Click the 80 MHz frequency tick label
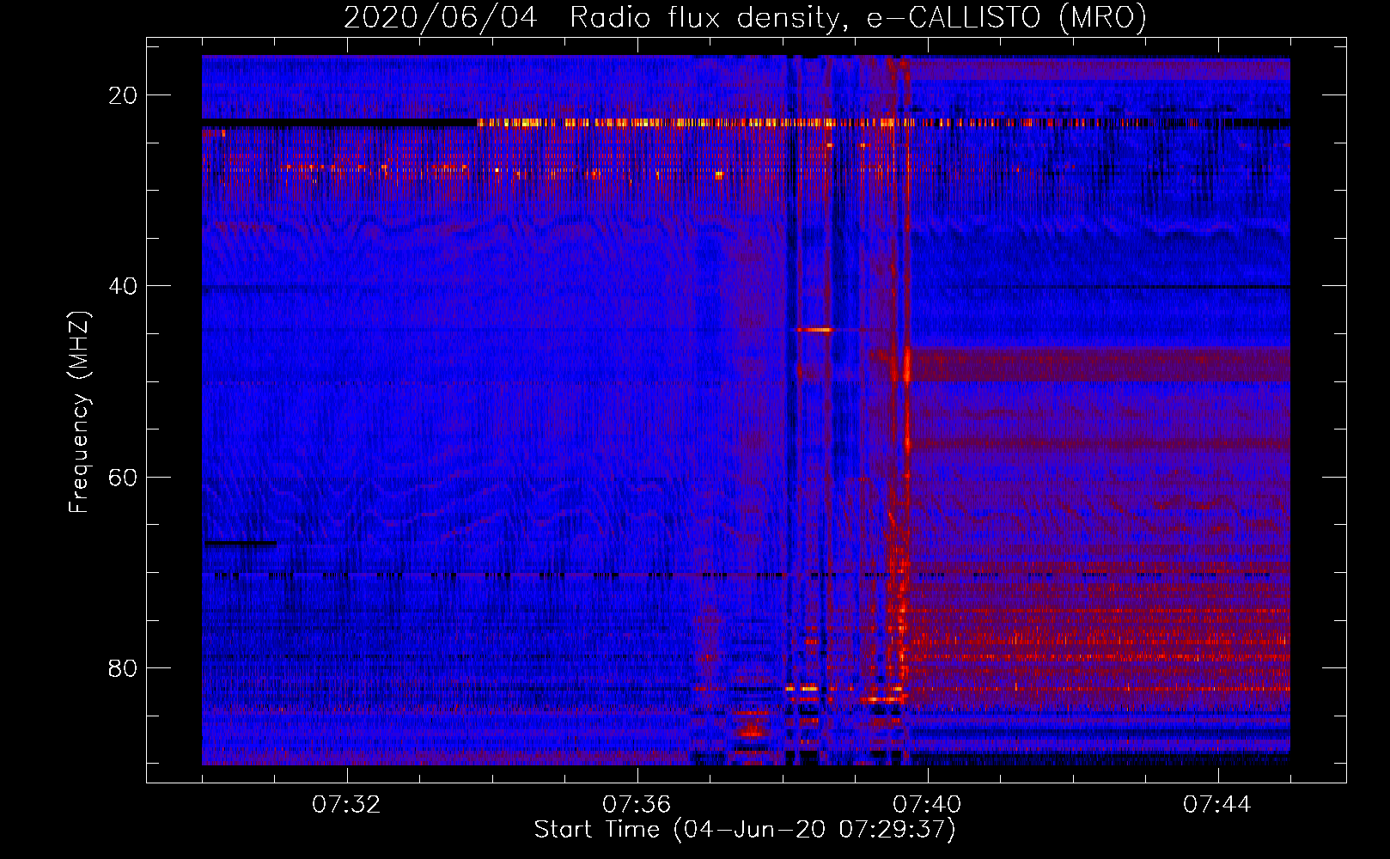The height and width of the screenshot is (859, 1390). [123, 667]
